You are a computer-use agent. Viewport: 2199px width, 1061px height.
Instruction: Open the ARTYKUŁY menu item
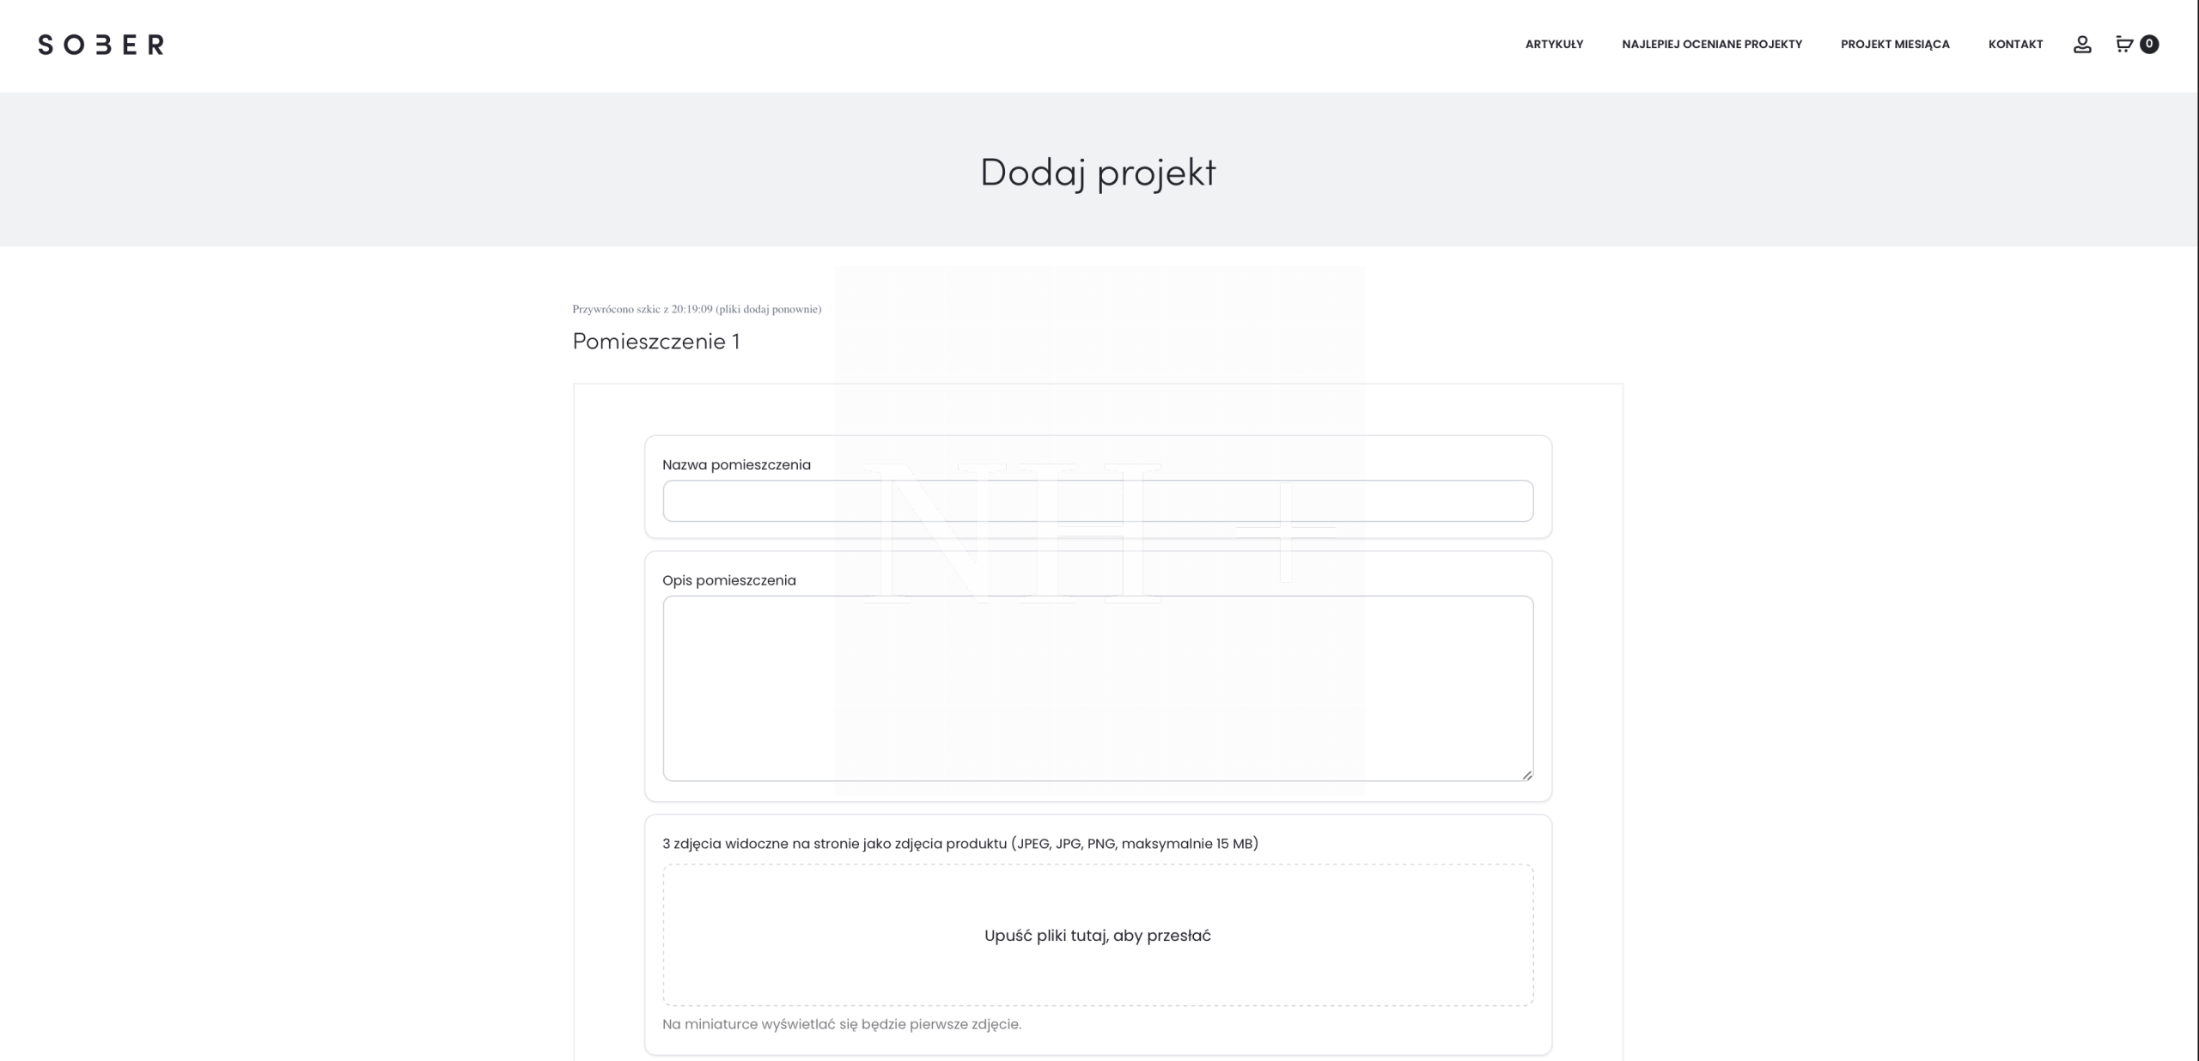1553,45
